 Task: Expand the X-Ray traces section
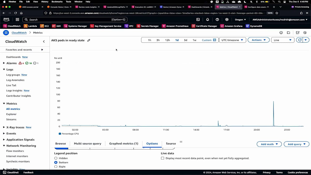coord(4,127)
